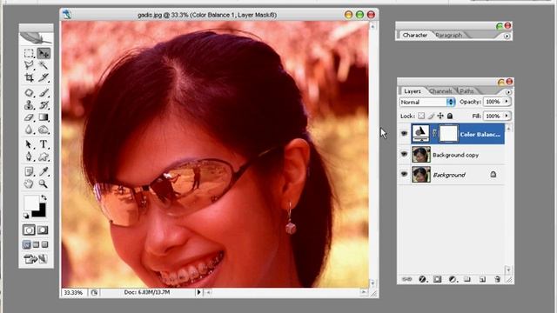Select the Type tool
This screenshot has height=313, width=557.
44,144
